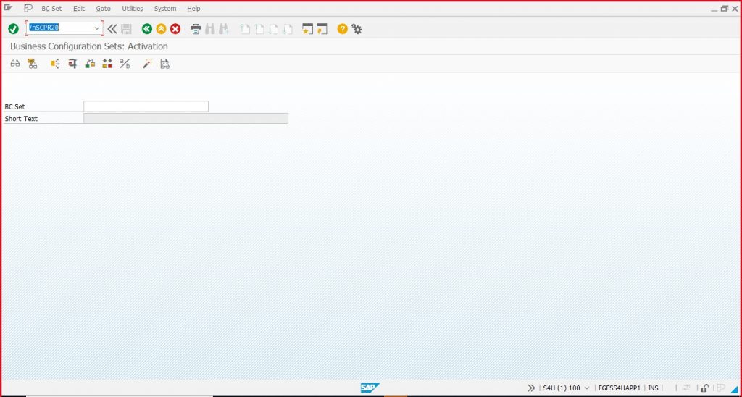
Task: Cancel using the red X icon
Action: [175, 29]
